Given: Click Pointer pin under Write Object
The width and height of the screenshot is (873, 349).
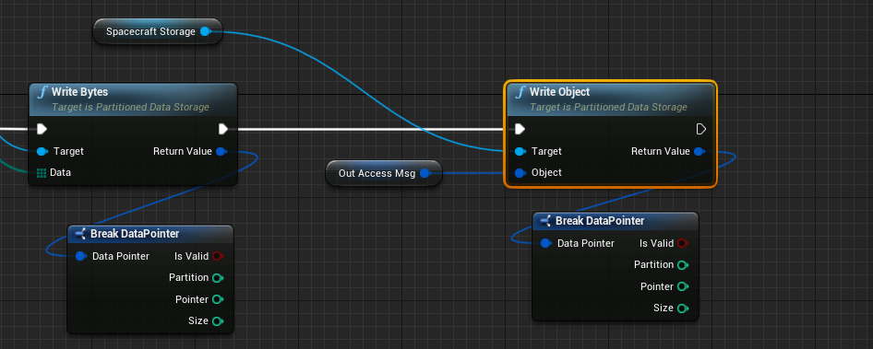Looking at the screenshot, I should point(683,286).
